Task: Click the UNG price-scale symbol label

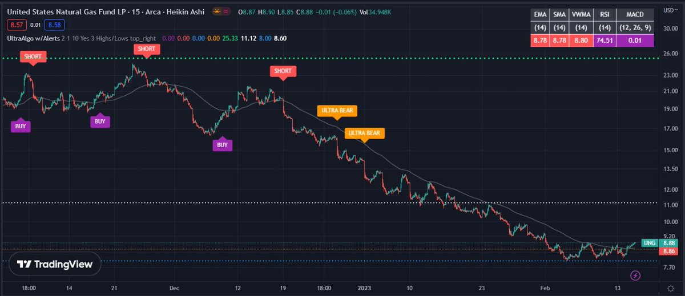Action: 650,243
